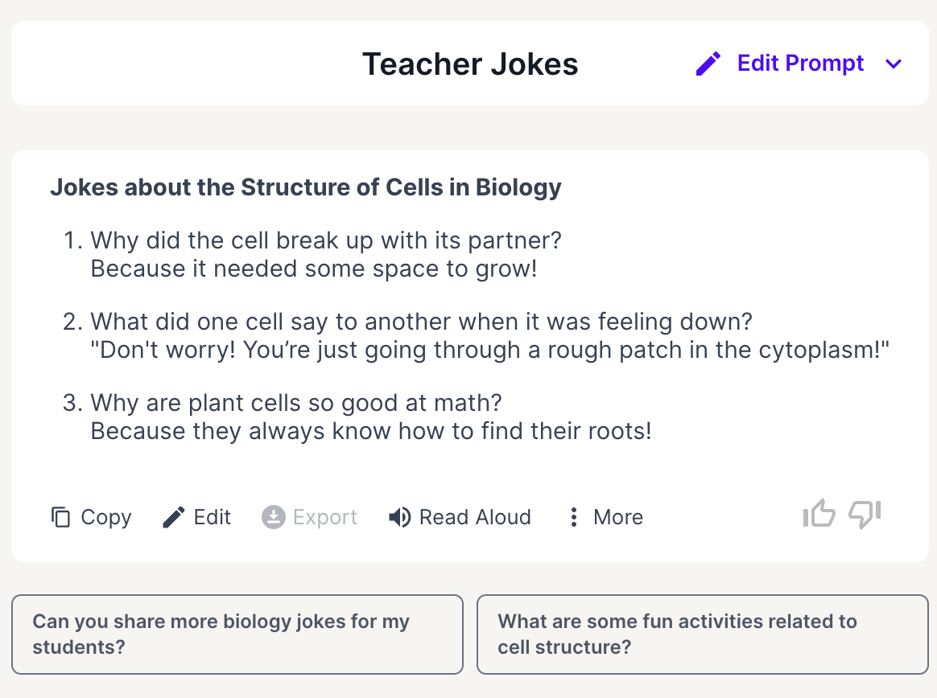Click the Read Aloud speaker icon
The width and height of the screenshot is (937, 698).
(x=399, y=517)
